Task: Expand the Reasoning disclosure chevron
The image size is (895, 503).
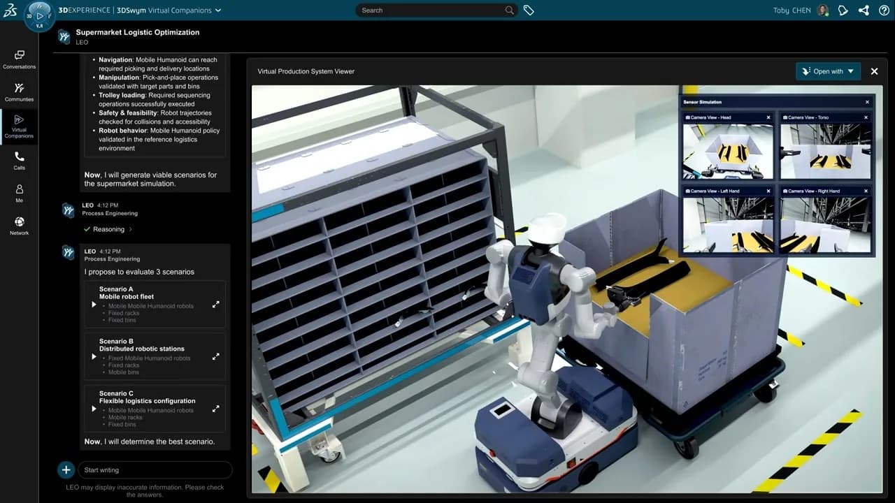Action: coord(130,229)
